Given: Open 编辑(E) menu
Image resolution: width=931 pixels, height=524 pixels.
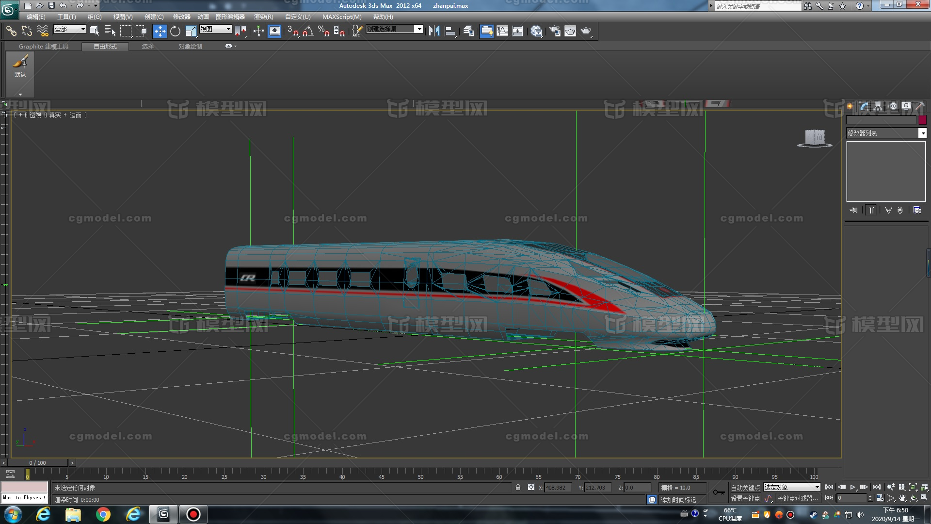Looking at the screenshot, I should [x=36, y=16].
